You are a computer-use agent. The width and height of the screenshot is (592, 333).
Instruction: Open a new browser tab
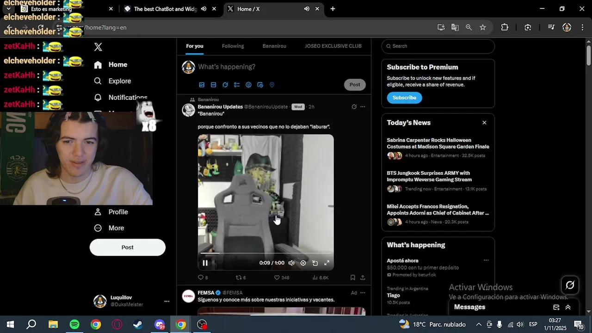(333, 9)
